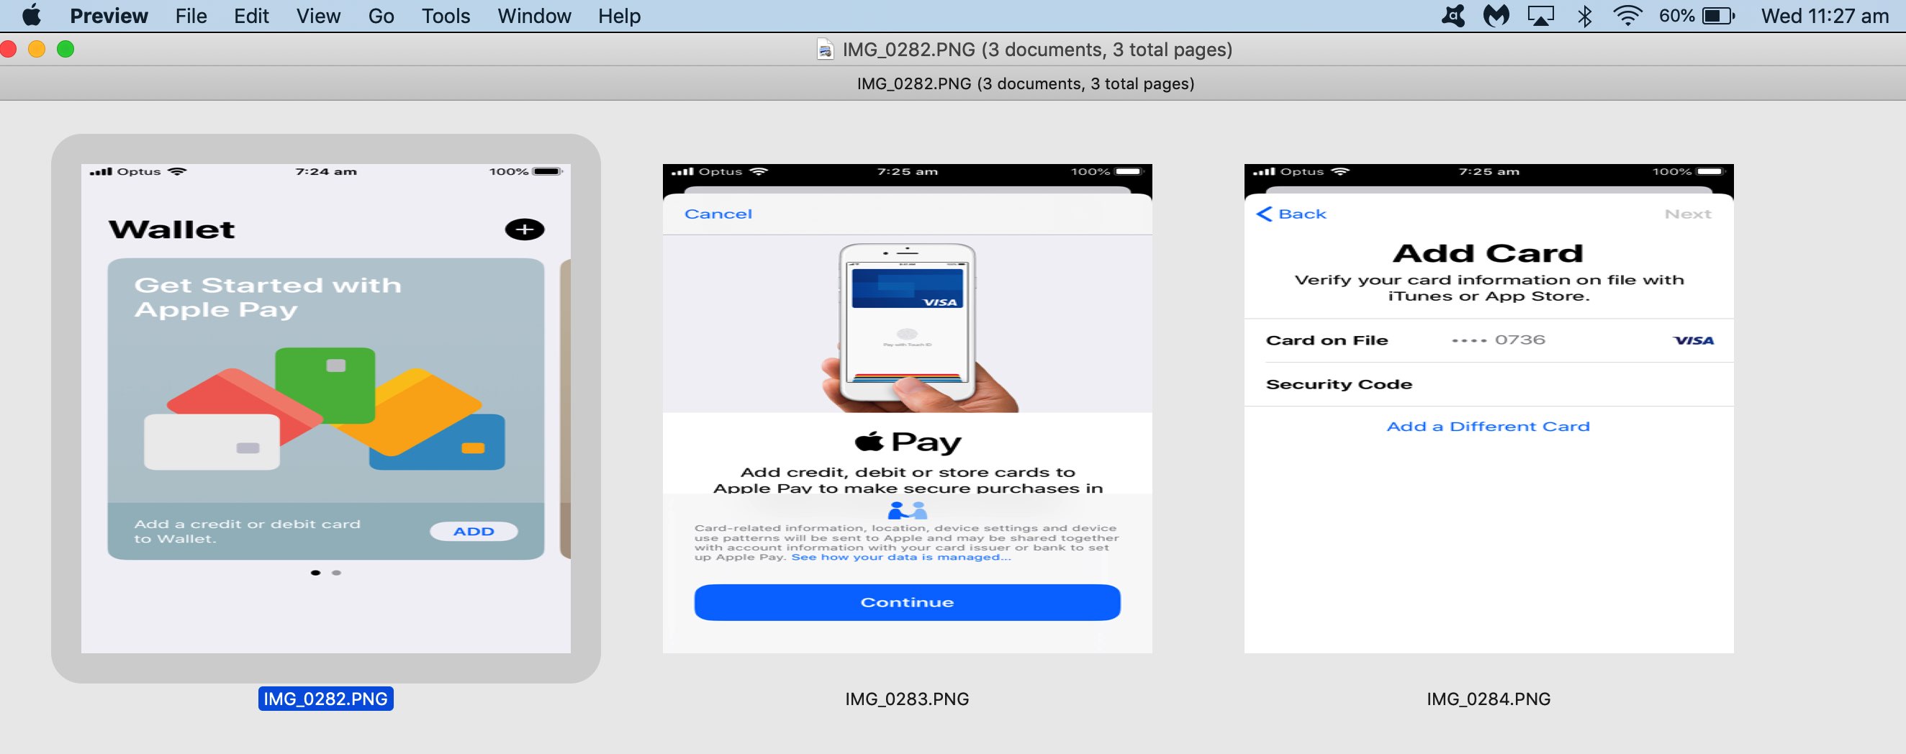This screenshot has height=754, width=1906.
Task: Click the Apple Pay logo heading
Action: pos(907,441)
